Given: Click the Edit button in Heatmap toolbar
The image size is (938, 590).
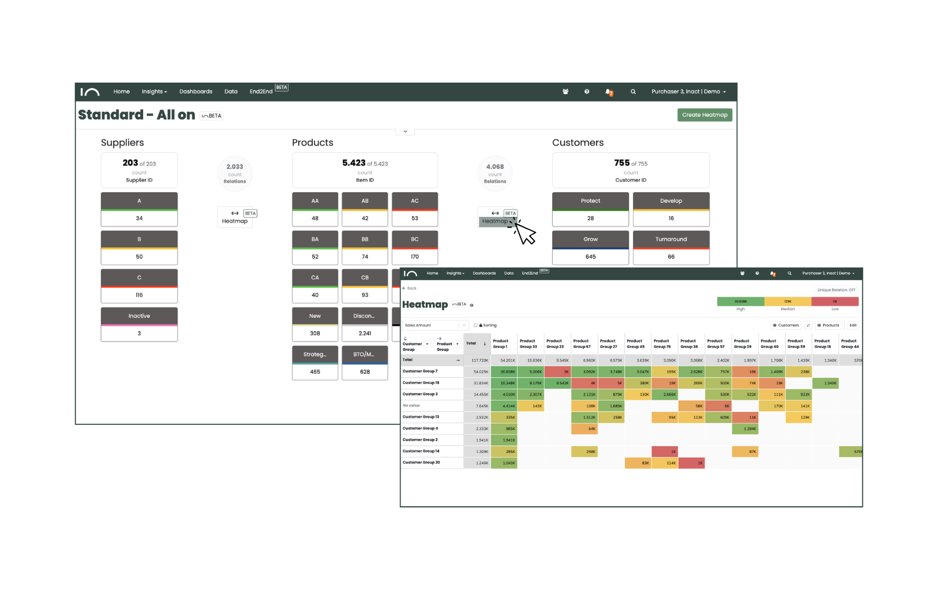Looking at the screenshot, I should 853,325.
